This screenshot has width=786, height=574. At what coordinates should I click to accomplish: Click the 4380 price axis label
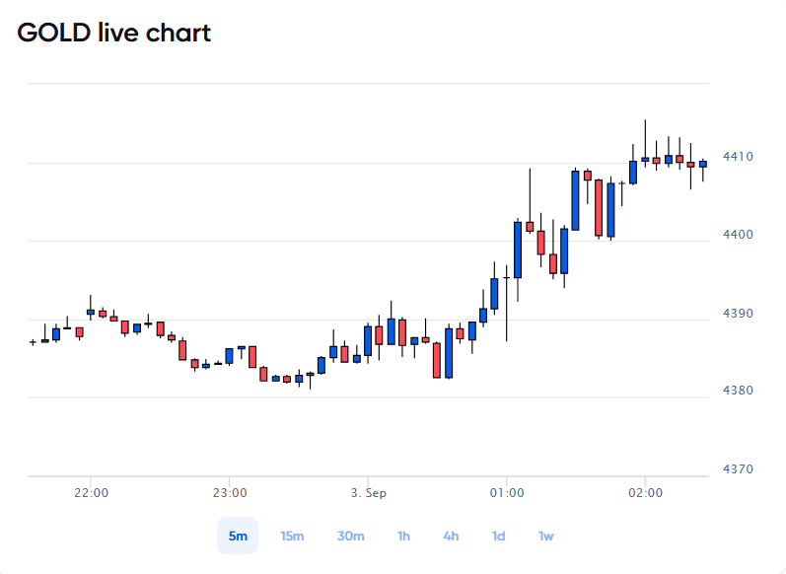click(738, 390)
